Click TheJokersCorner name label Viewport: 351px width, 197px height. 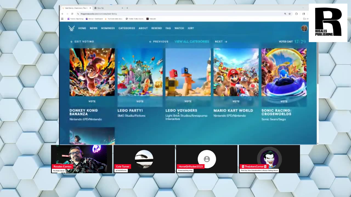(254, 166)
